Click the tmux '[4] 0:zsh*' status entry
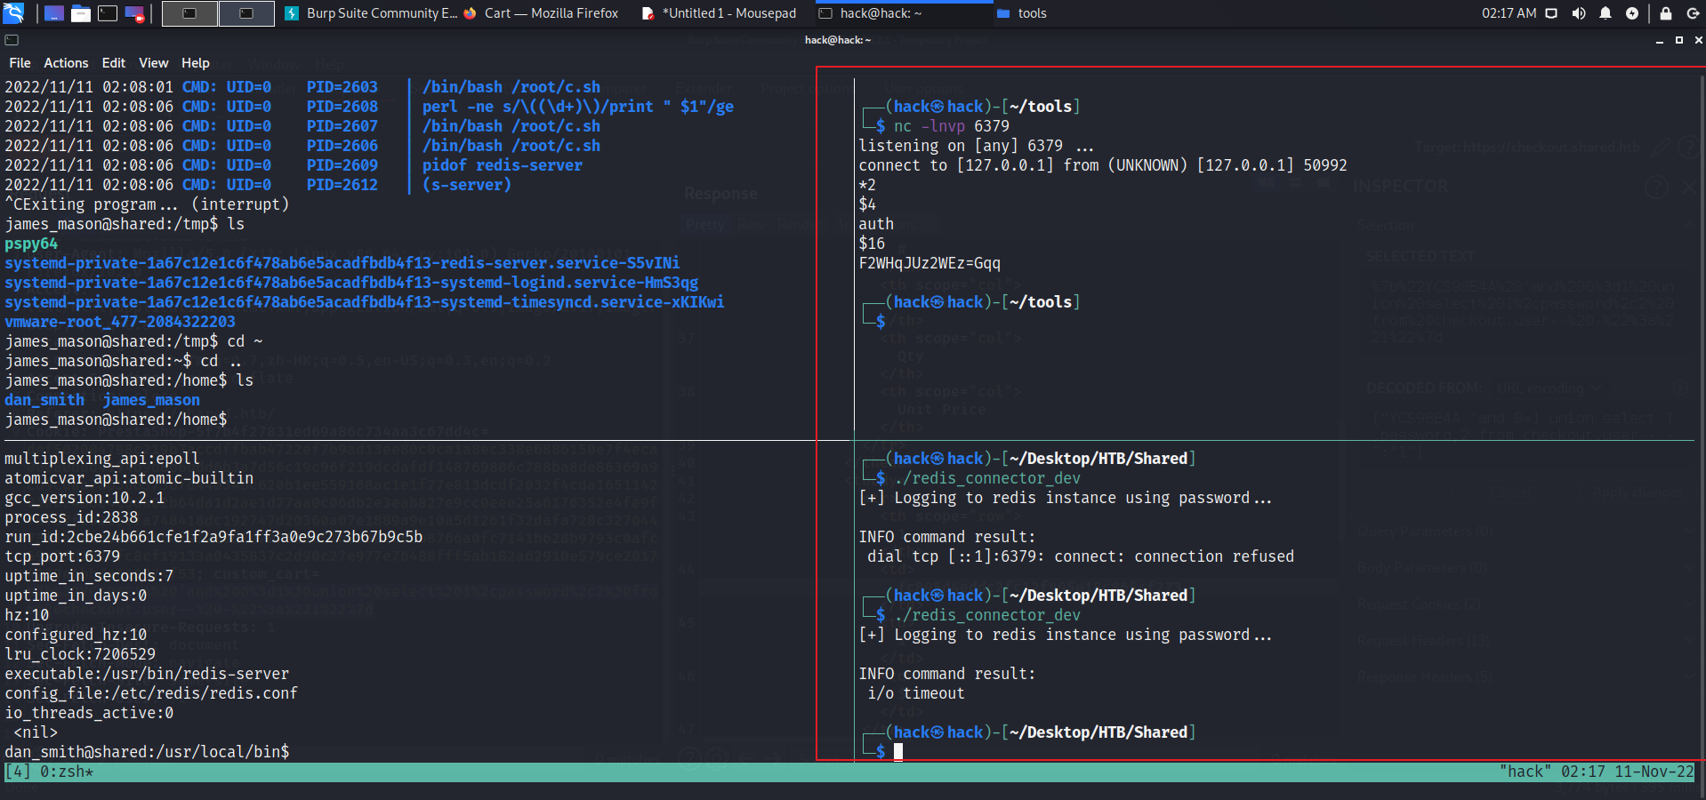This screenshot has height=800, width=1706. [49, 772]
